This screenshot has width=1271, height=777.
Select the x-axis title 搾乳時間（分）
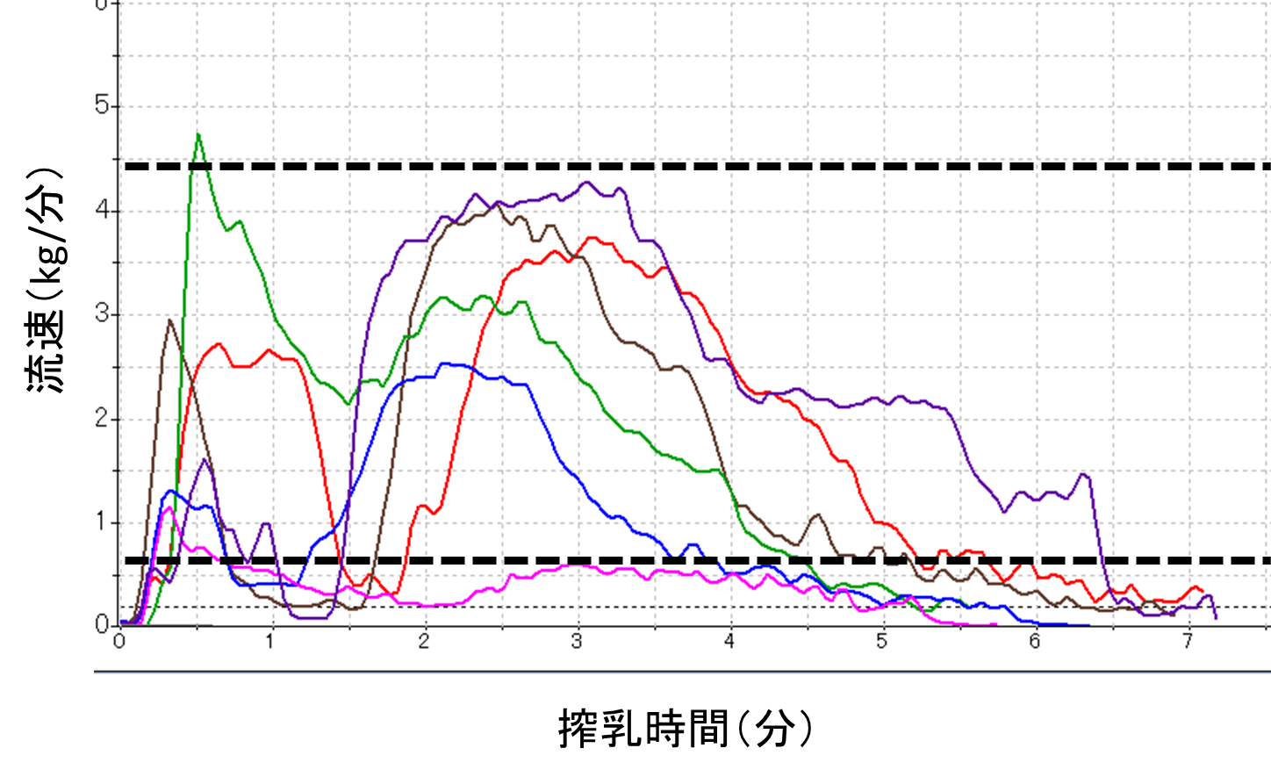(x=686, y=729)
